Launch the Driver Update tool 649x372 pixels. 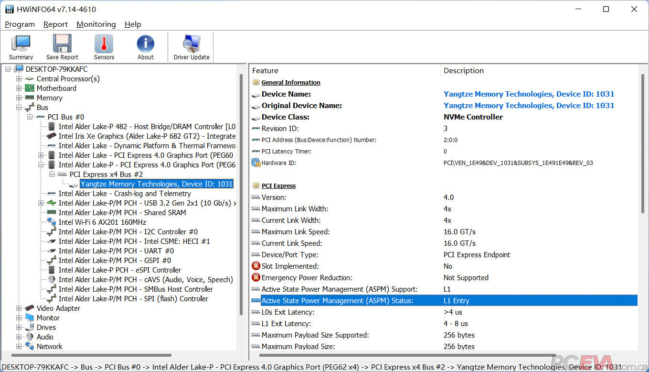click(192, 47)
